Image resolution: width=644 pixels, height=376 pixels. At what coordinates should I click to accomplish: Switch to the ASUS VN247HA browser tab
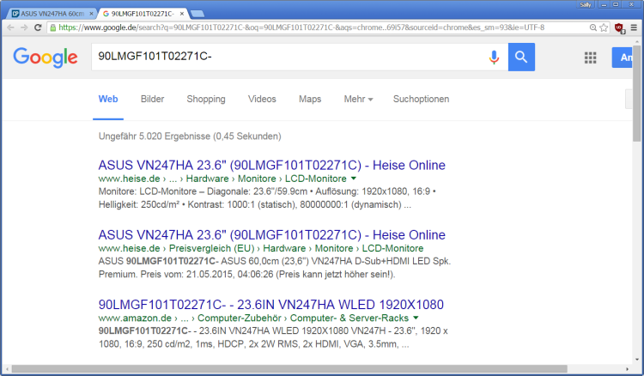pos(47,14)
